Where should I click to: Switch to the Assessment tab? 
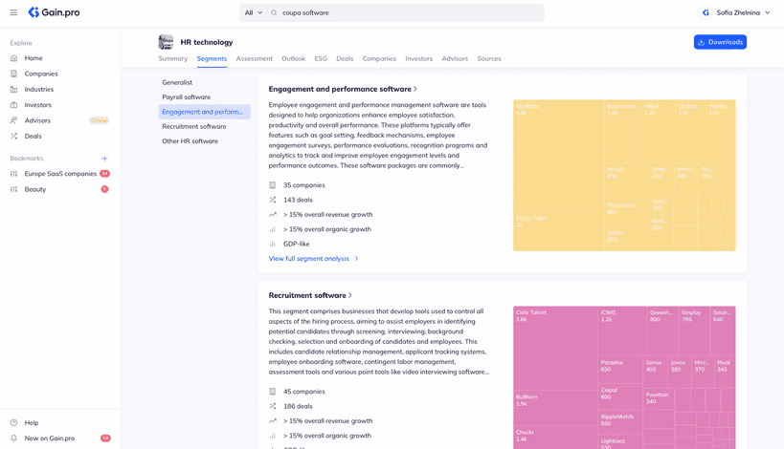coord(254,59)
